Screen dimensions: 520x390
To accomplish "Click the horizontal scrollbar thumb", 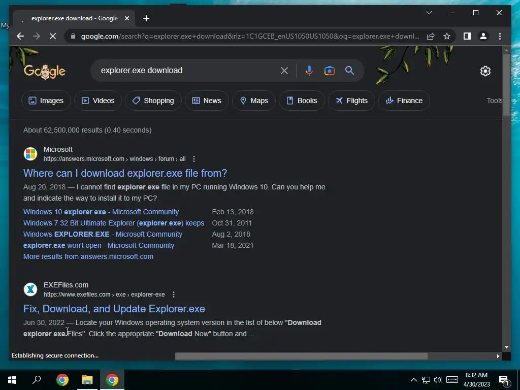I will [x=301, y=356].
